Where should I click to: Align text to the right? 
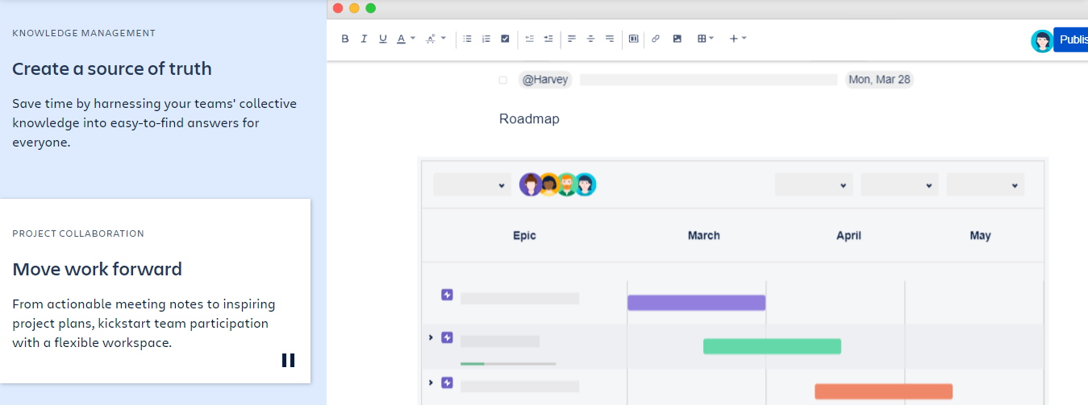(x=610, y=39)
